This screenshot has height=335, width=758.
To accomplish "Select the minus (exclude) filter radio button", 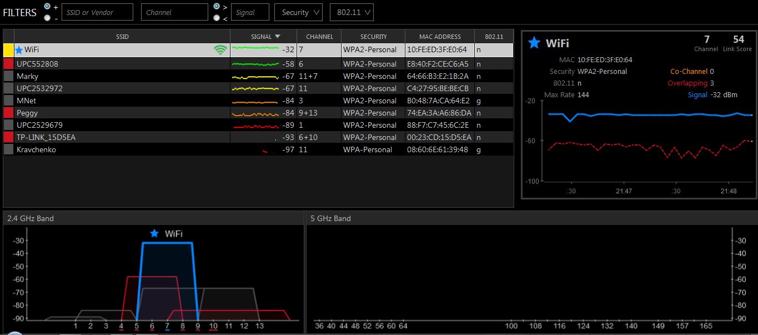I will (47, 18).
